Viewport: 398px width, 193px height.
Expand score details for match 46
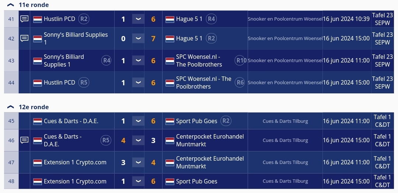(138, 140)
